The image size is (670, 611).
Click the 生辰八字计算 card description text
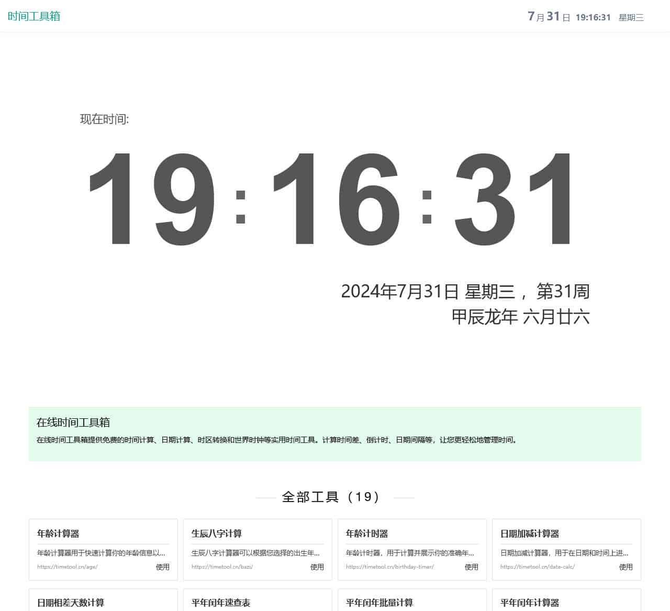[256, 552]
